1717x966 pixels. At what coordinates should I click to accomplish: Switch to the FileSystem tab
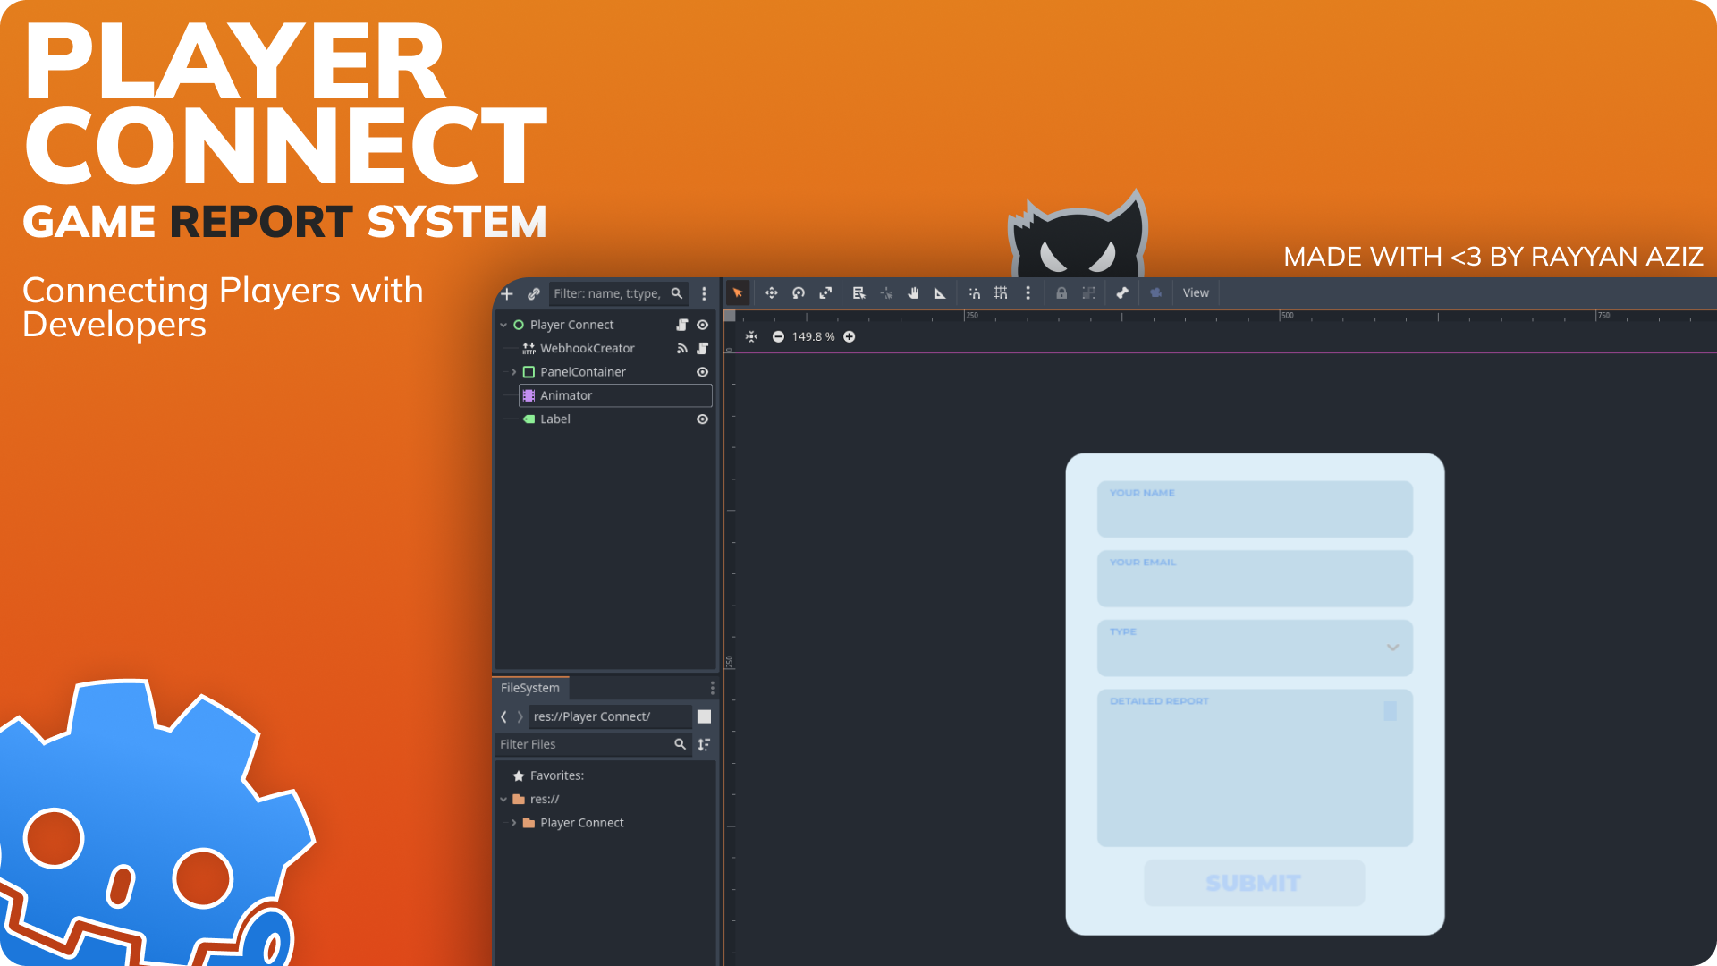[530, 688]
